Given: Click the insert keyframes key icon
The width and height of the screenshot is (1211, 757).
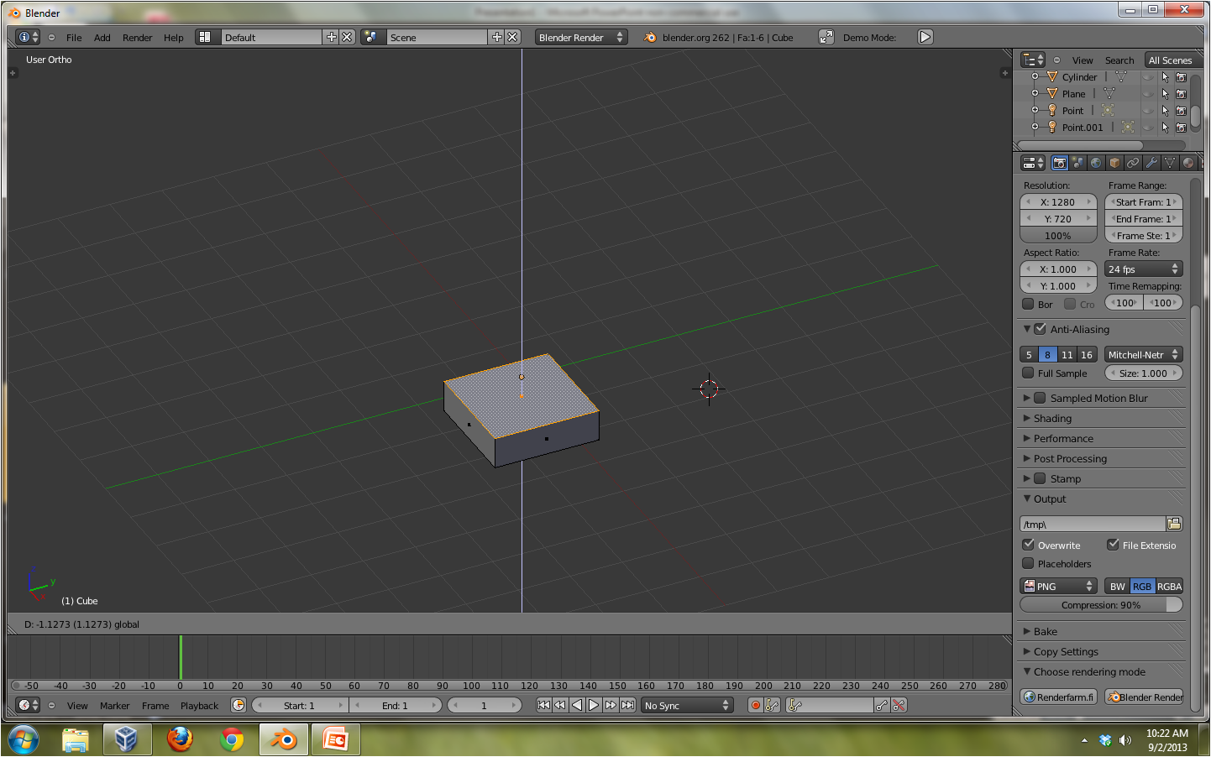Looking at the screenshot, I should tap(882, 705).
